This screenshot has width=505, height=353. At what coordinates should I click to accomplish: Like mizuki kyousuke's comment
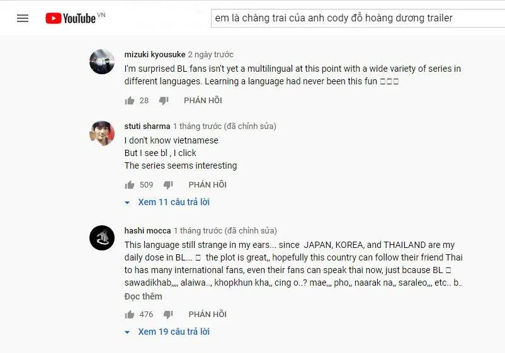[x=130, y=101]
